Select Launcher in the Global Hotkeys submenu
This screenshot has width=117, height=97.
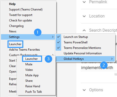click(32, 59)
